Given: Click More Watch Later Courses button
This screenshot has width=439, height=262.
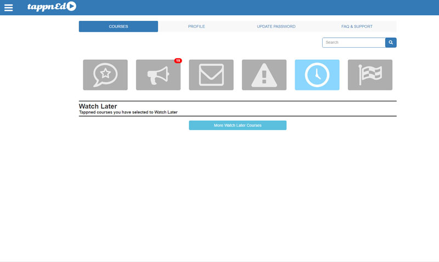Looking at the screenshot, I should [x=238, y=126].
